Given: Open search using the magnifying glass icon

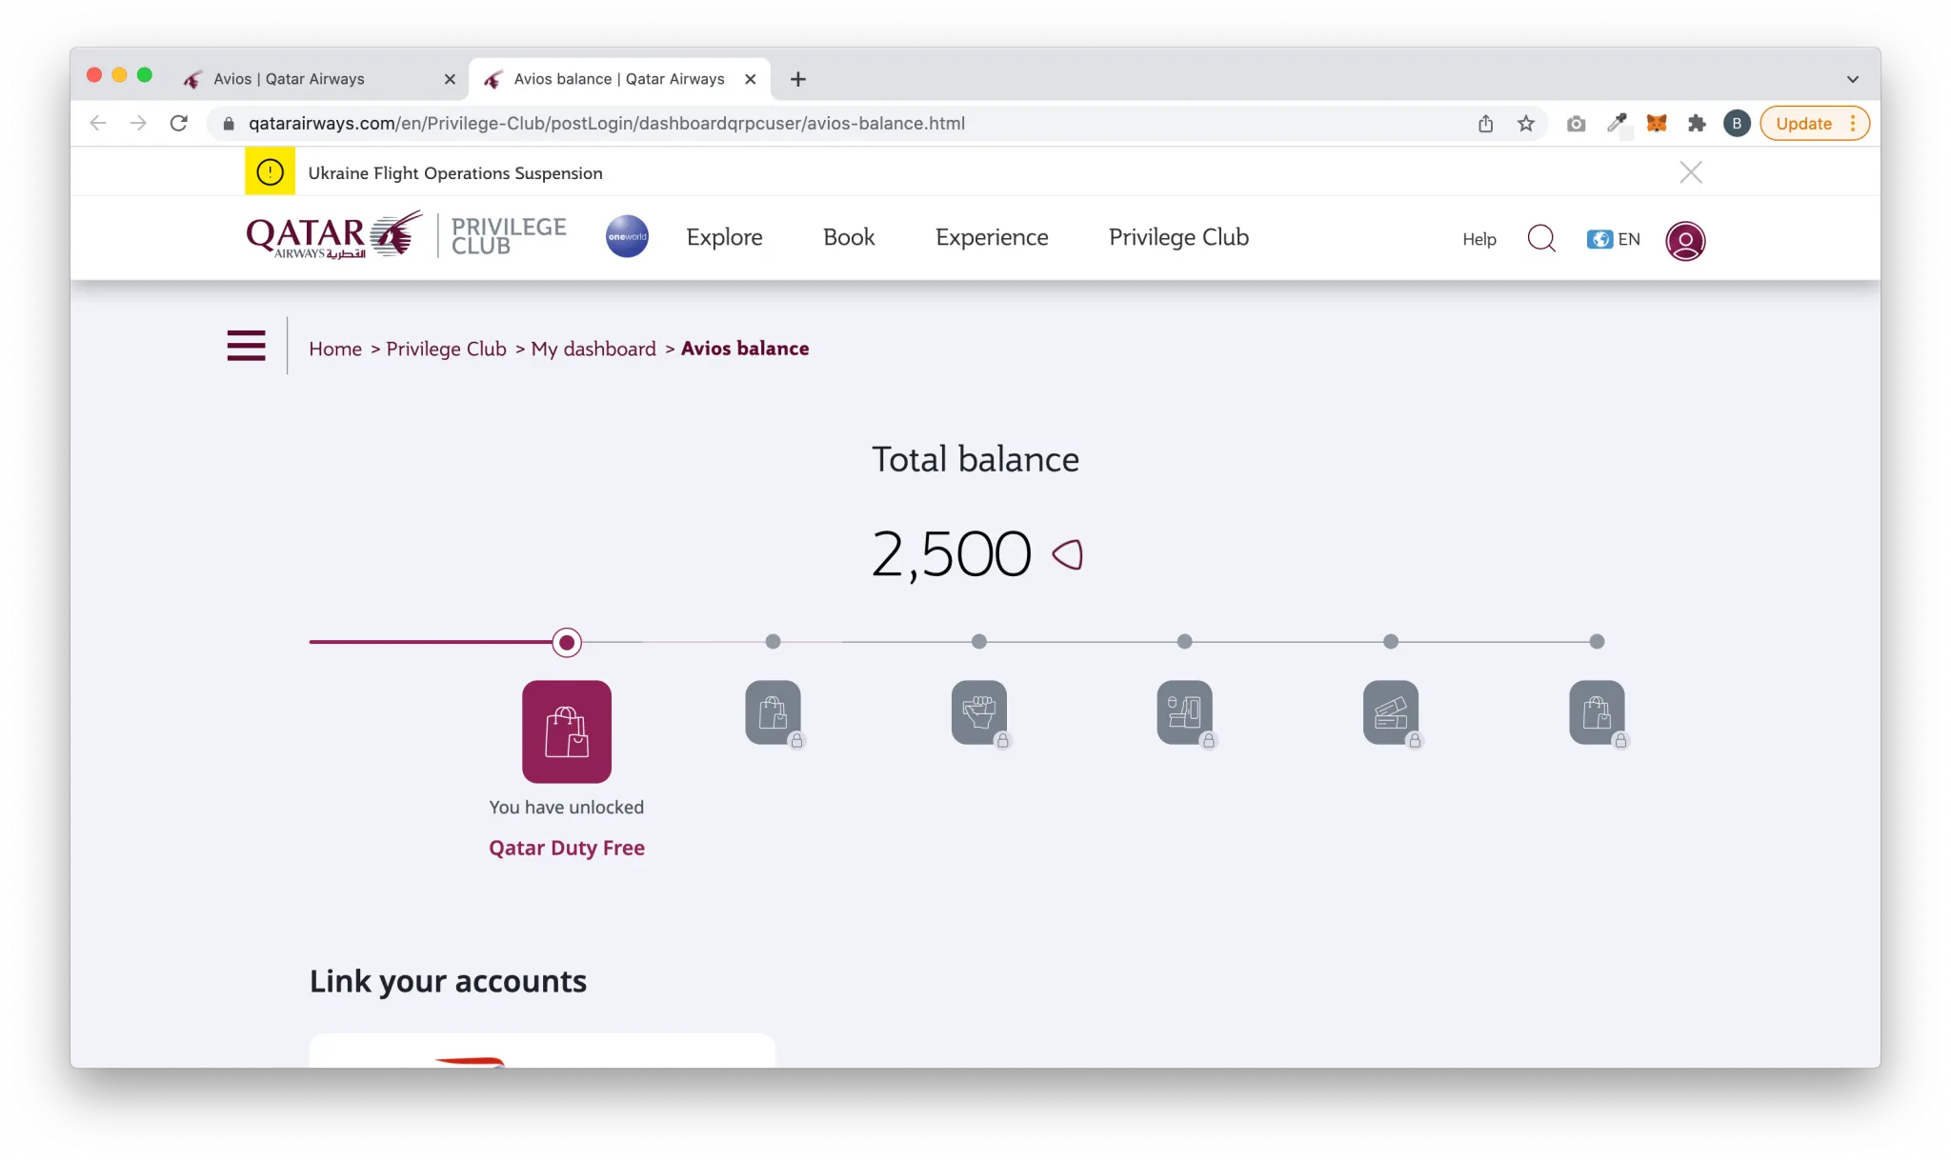Looking at the screenshot, I should [x=1540, y=239].
